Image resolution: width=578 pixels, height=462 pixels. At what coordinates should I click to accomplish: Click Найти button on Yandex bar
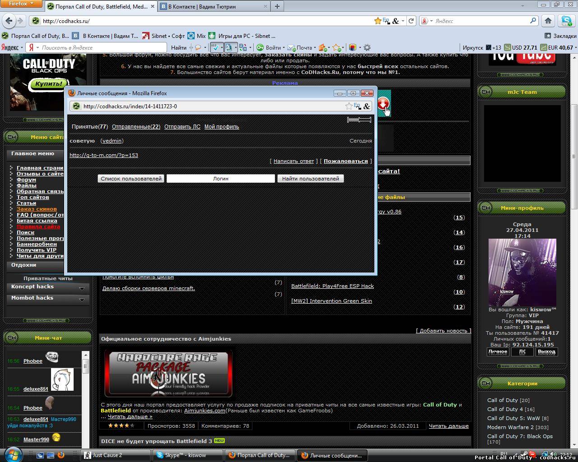point(179,47)
